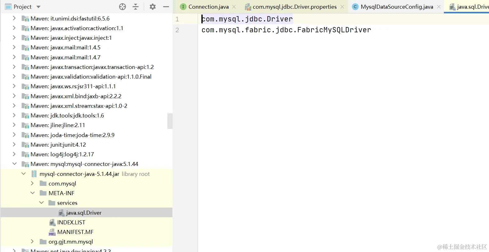Click library icon of javax.xml.bind:jaxb-api:2.2.2
The width and height of the screenshot is (489, 252).
tap(25, 96)
